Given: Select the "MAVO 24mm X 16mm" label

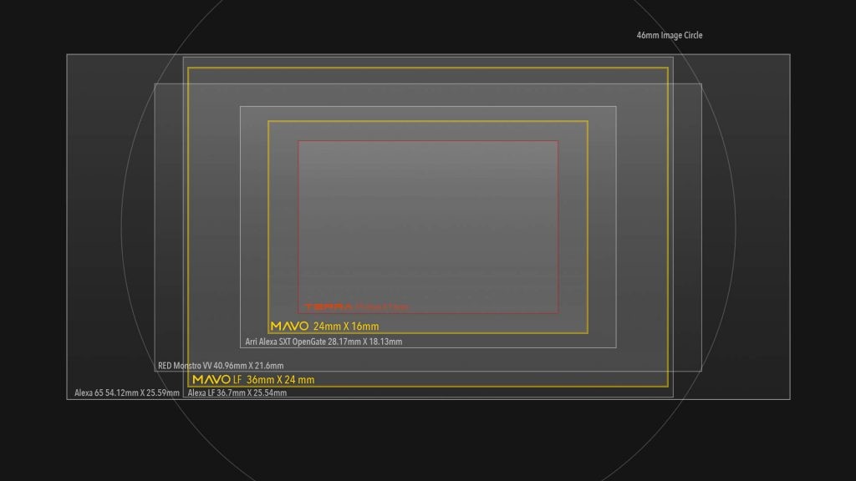Looking at the screenshot, I should (325, 327).
